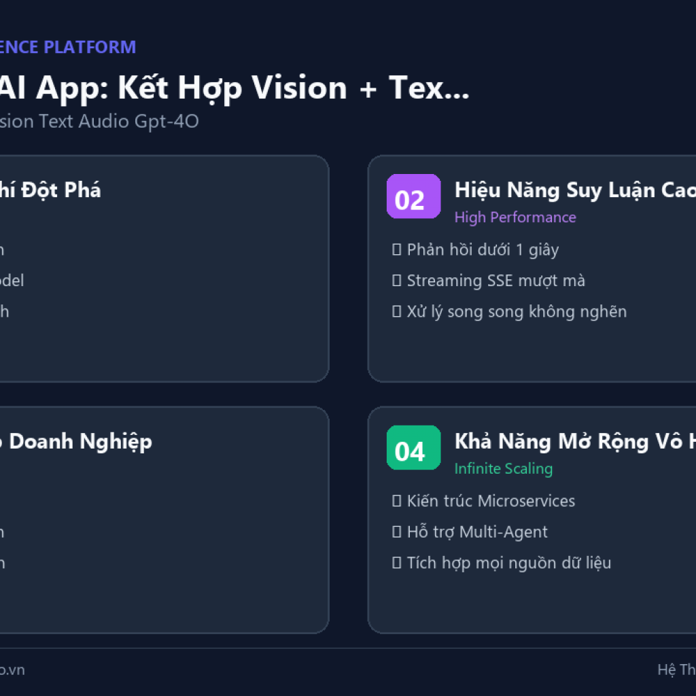Select the Infinite Scaling subtitle
This screenshot has height=696, width=696.
click(504, 469)
